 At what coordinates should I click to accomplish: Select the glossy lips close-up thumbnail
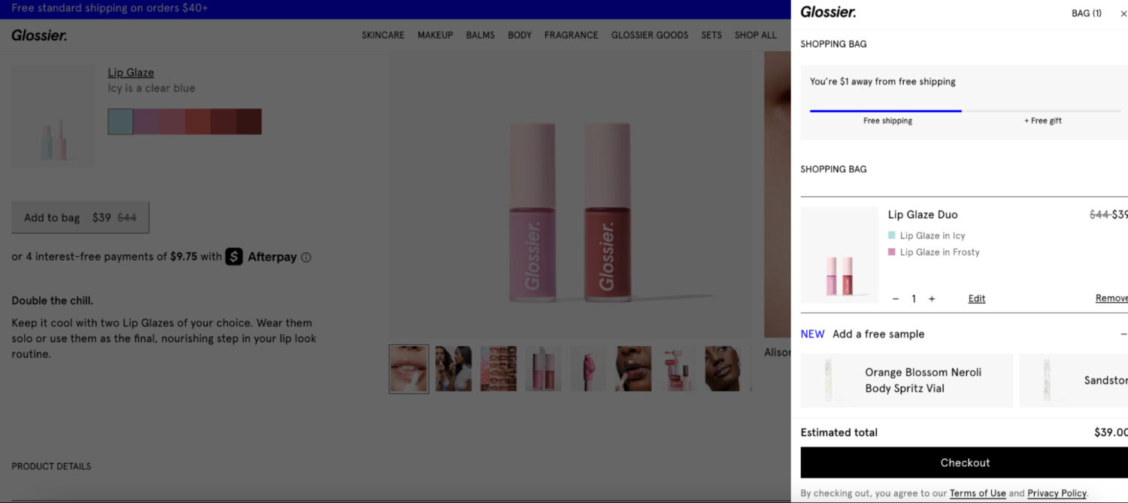pos(409,368)
